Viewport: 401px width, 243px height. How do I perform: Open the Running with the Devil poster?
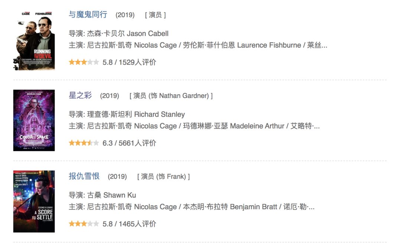(34, 40)
